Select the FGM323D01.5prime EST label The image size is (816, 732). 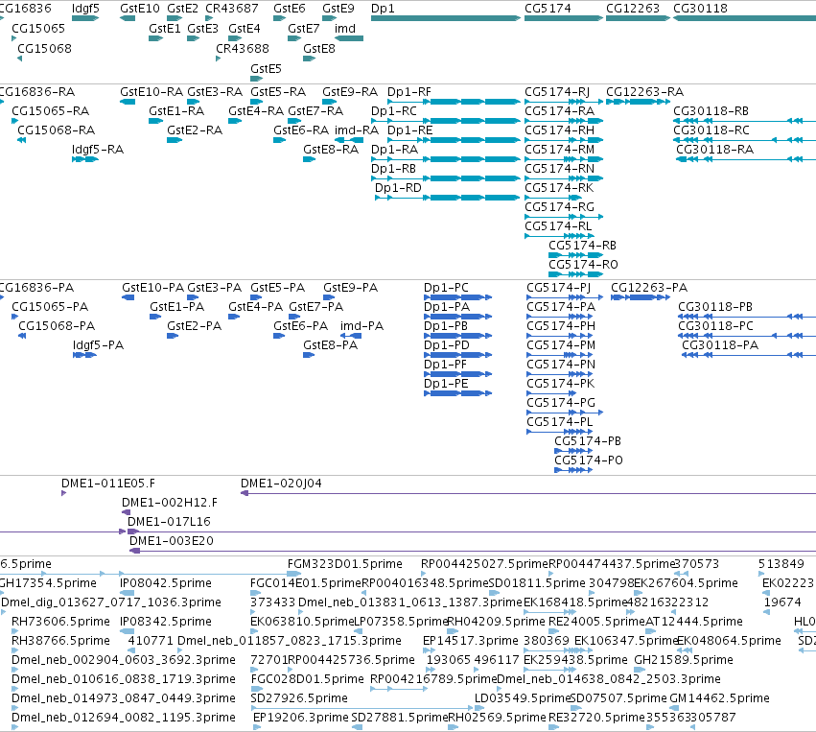pos(345,564)
